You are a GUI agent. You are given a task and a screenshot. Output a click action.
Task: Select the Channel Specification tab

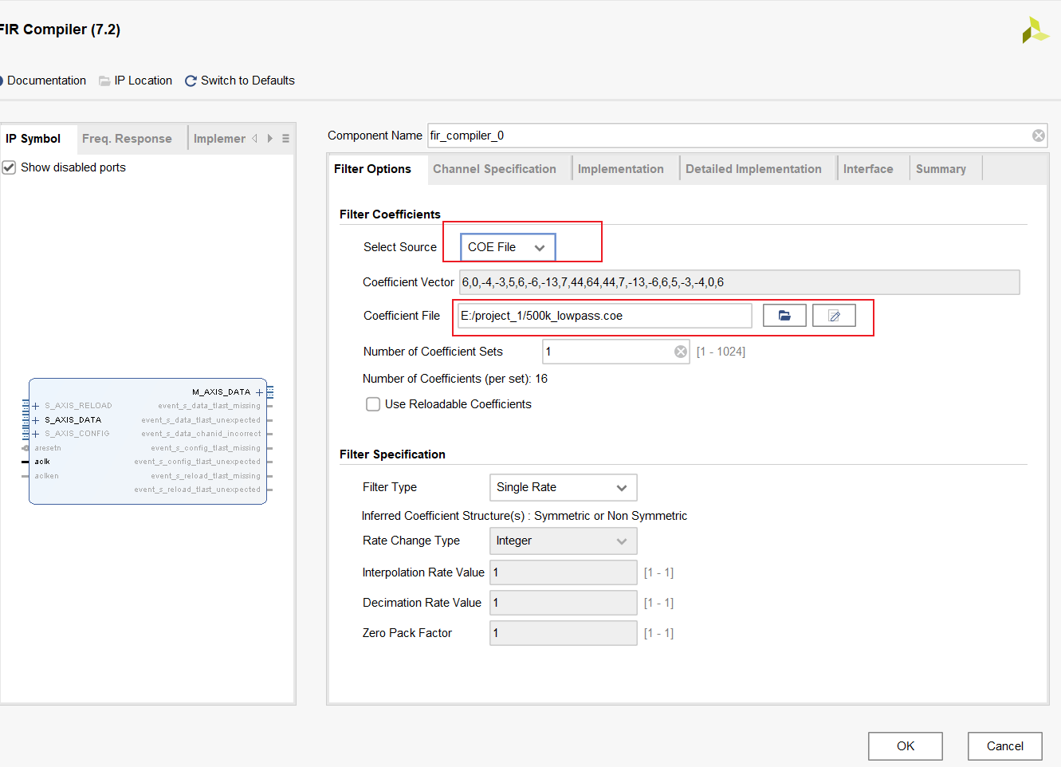[494, 169]
